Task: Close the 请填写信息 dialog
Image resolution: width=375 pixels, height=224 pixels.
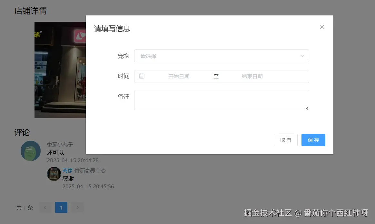Action: [x=322, y=27]
